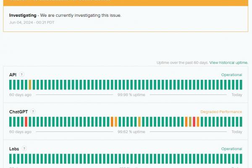Click the Jun 04, 2024 - 00:21 PDT timestamp

click(31, 22)
